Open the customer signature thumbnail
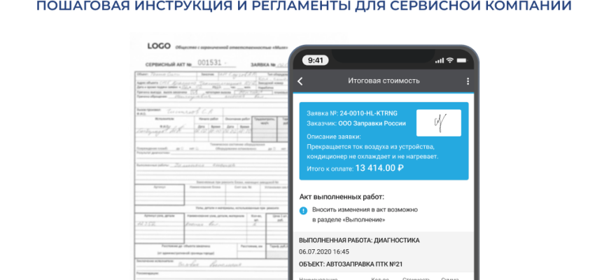The width and height of the screenshot is (609, 280). pos(438,123)
